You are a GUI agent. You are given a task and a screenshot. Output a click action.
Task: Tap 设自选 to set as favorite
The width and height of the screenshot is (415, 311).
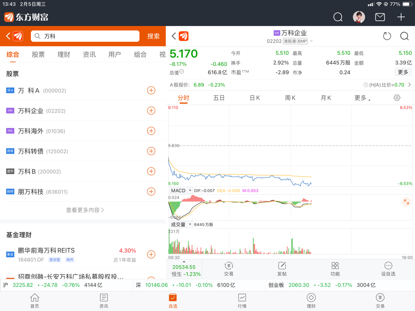(x=388, y=269)
